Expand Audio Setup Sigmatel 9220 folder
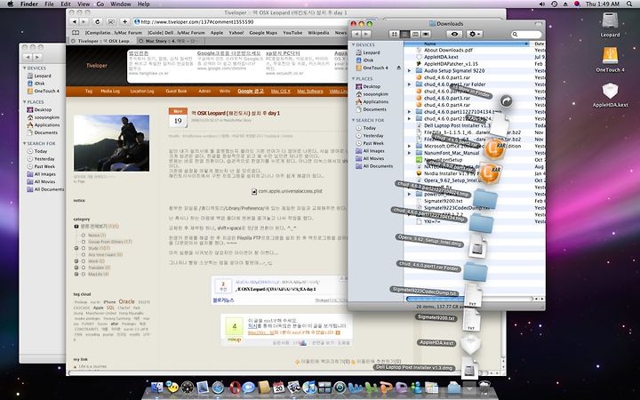The width and height of the screenshot is (640, 400). pos(410,70)
